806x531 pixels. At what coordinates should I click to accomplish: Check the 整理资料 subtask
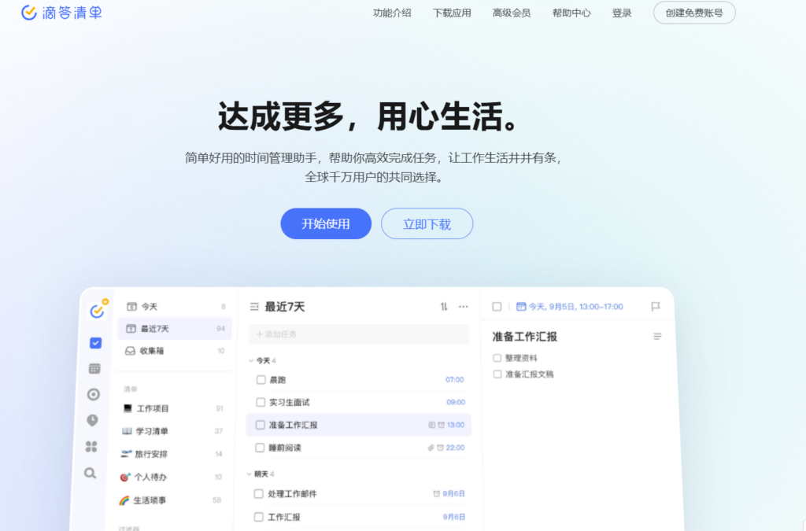(x=497, y=357)
